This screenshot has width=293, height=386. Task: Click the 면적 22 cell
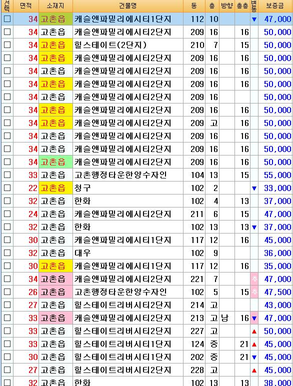pyautogui.click(x=26, y=188)
